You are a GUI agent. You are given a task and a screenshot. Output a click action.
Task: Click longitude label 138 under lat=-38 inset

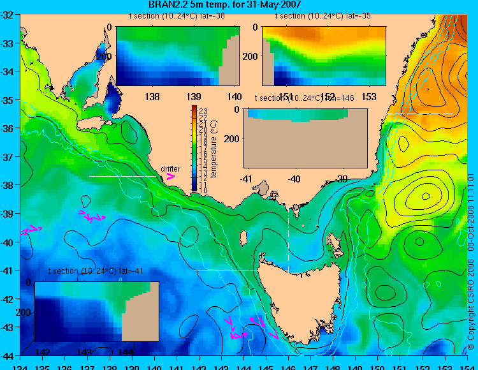(x=152, y=97)
